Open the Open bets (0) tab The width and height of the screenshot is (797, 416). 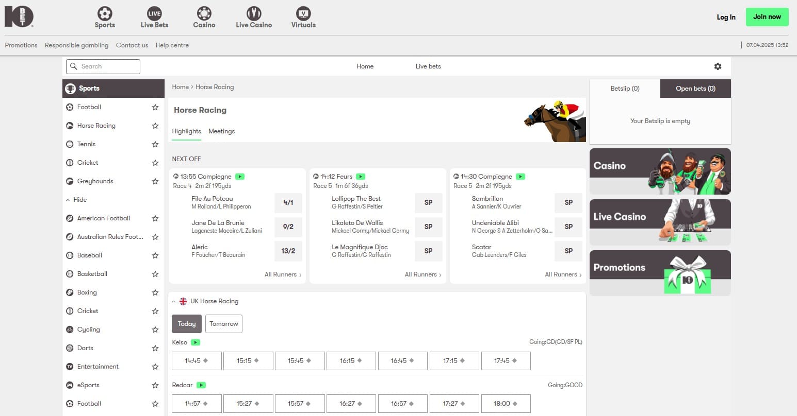tap(695, 89)
